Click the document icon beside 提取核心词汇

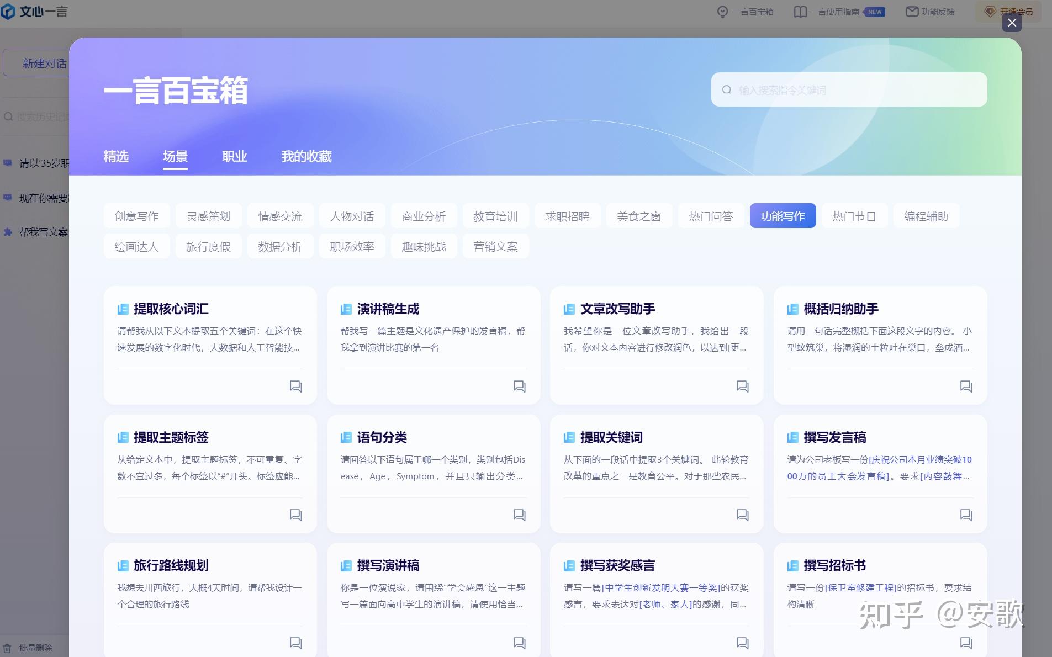click(123, 309)
